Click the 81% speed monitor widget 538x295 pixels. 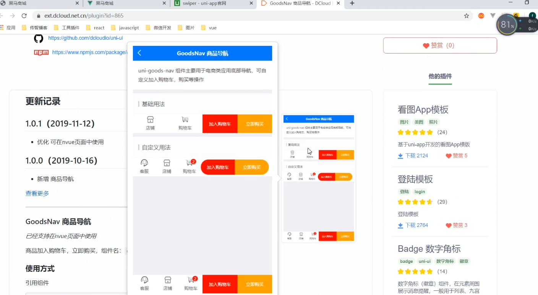pyautogui.click(x=507, y=25)
